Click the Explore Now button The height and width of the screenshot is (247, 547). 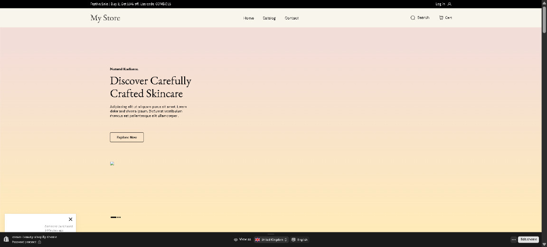click(127, 137)
